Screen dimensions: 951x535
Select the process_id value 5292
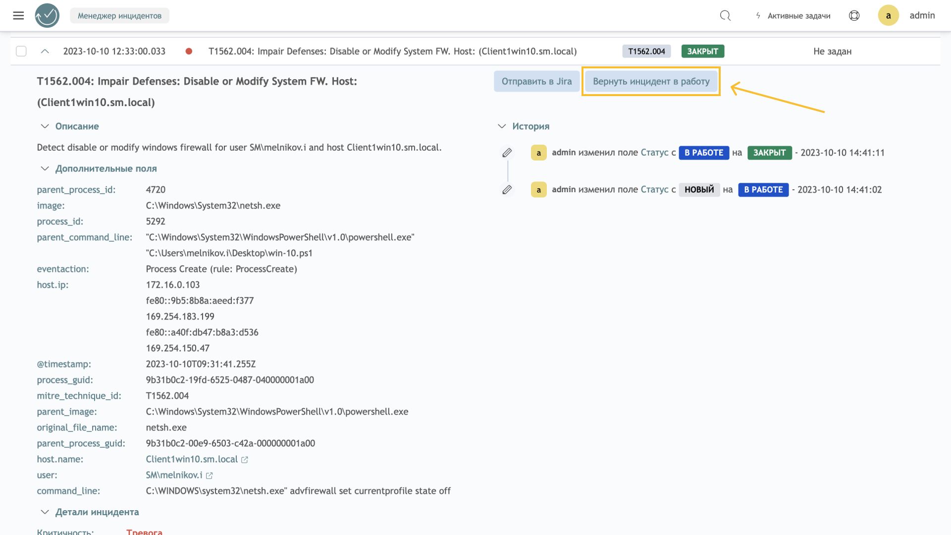click(156, 221)
